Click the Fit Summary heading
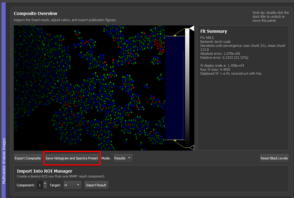The height and width of the screenshot is (198, 294). point(214,31)
